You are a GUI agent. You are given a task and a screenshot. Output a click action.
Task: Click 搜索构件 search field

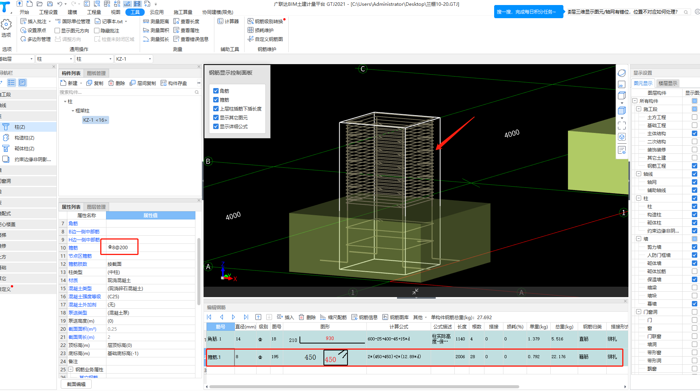point(129,92)
